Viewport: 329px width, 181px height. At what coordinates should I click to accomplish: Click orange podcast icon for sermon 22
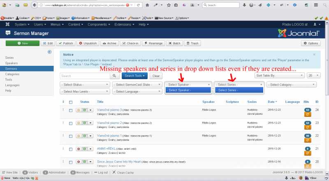pyautogui.click(x=308, y=140)
